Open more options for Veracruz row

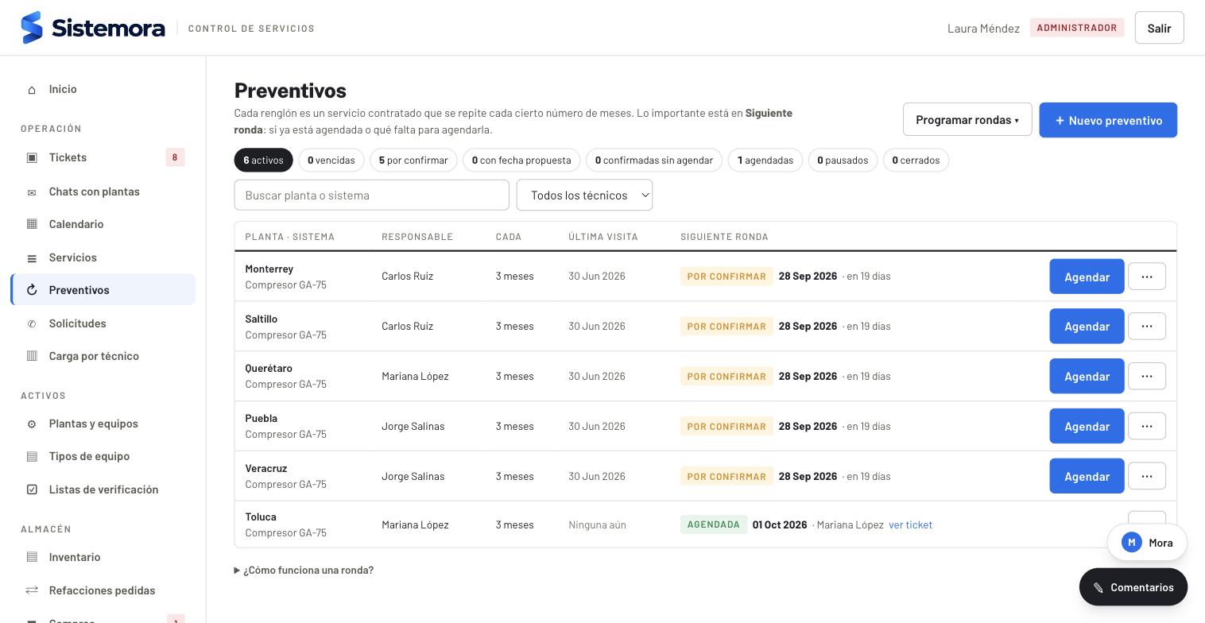point(1146,477)
